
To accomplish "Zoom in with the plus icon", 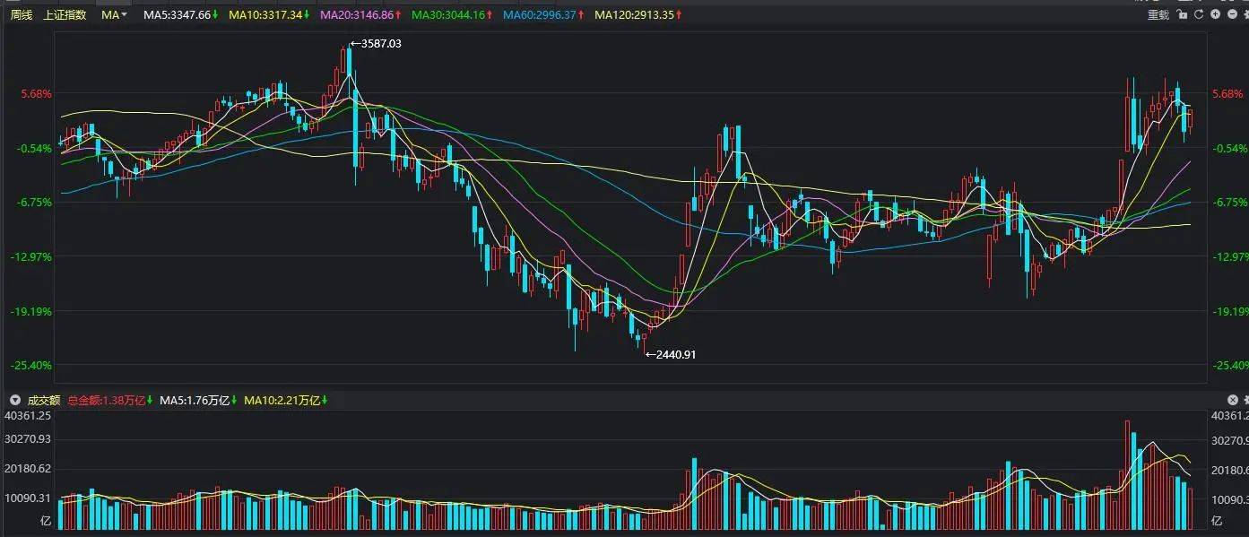I will (1215, 14).
